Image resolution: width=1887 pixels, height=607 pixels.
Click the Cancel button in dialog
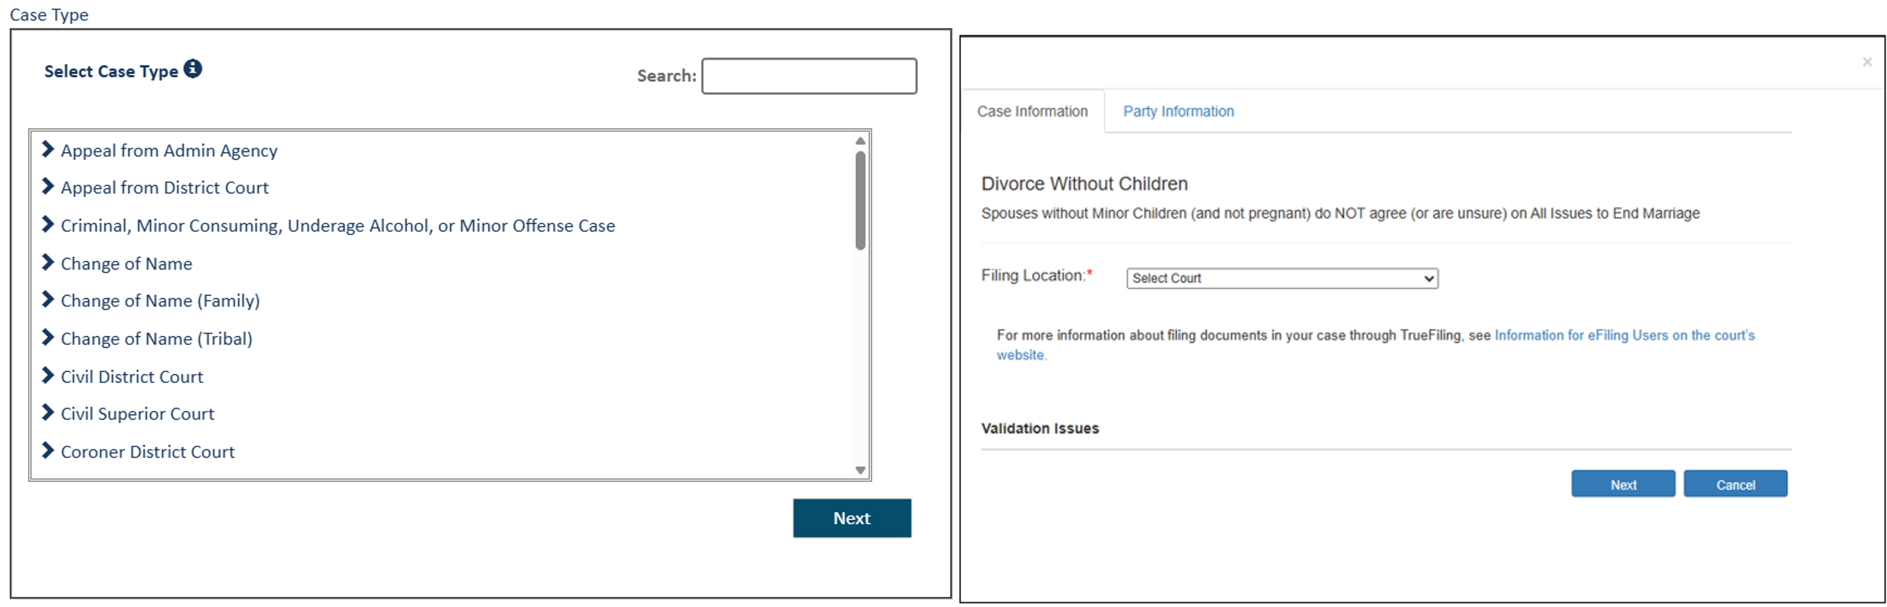point(1735,485)
